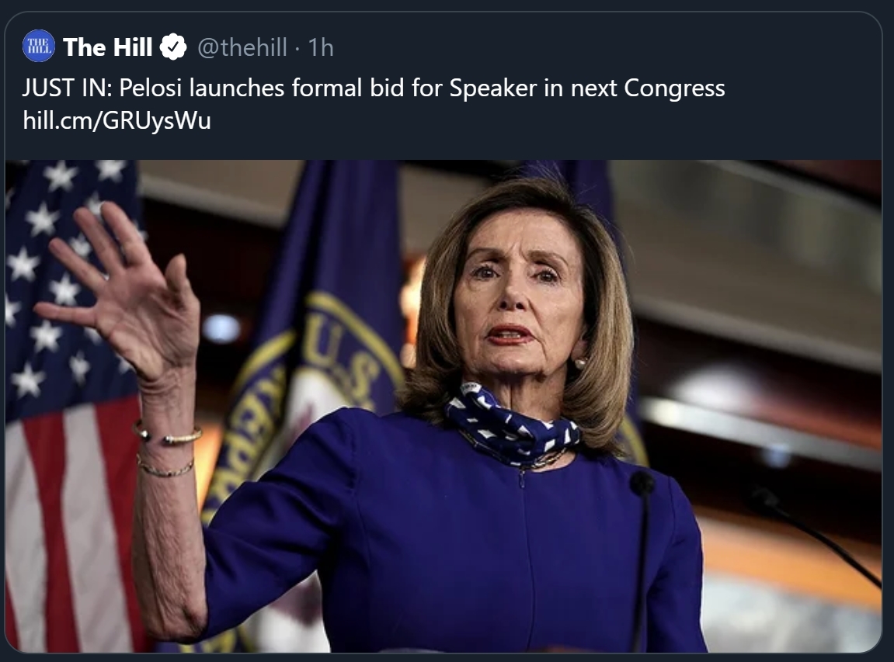
Task: Click the blue verified badge checkmark
Action: click(x=173, y=47)
